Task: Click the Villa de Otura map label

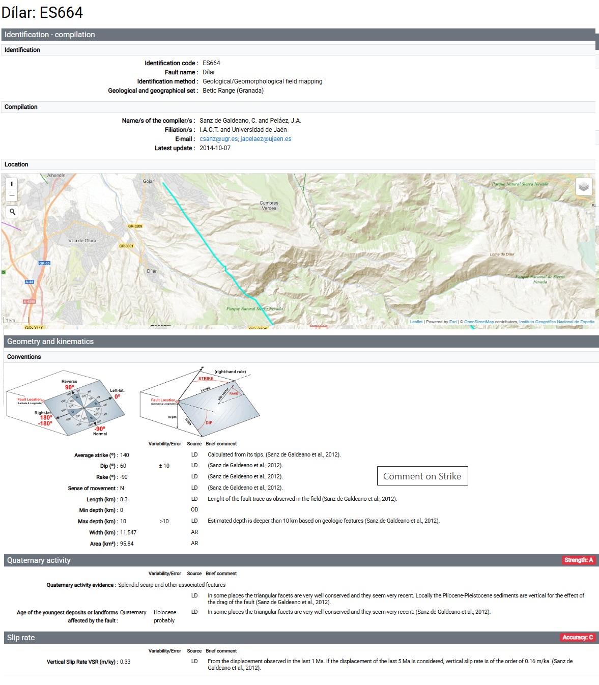Action: [x=82, y=241]
